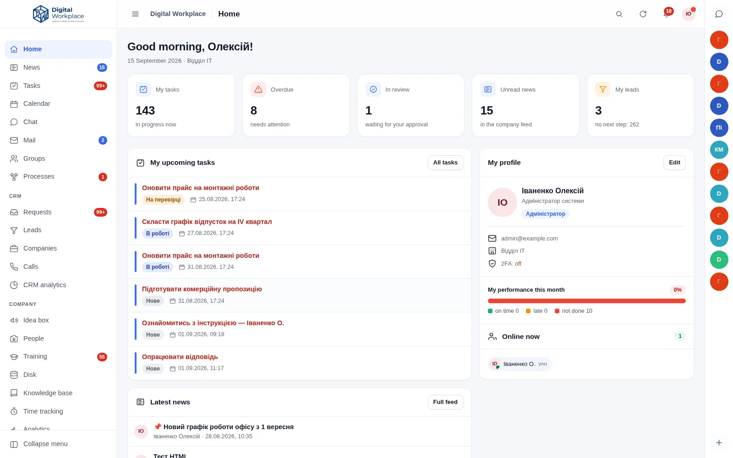Click the refresh icon in header
The width and height of the screenshot is (733, 458).
[x=643, y=14]
